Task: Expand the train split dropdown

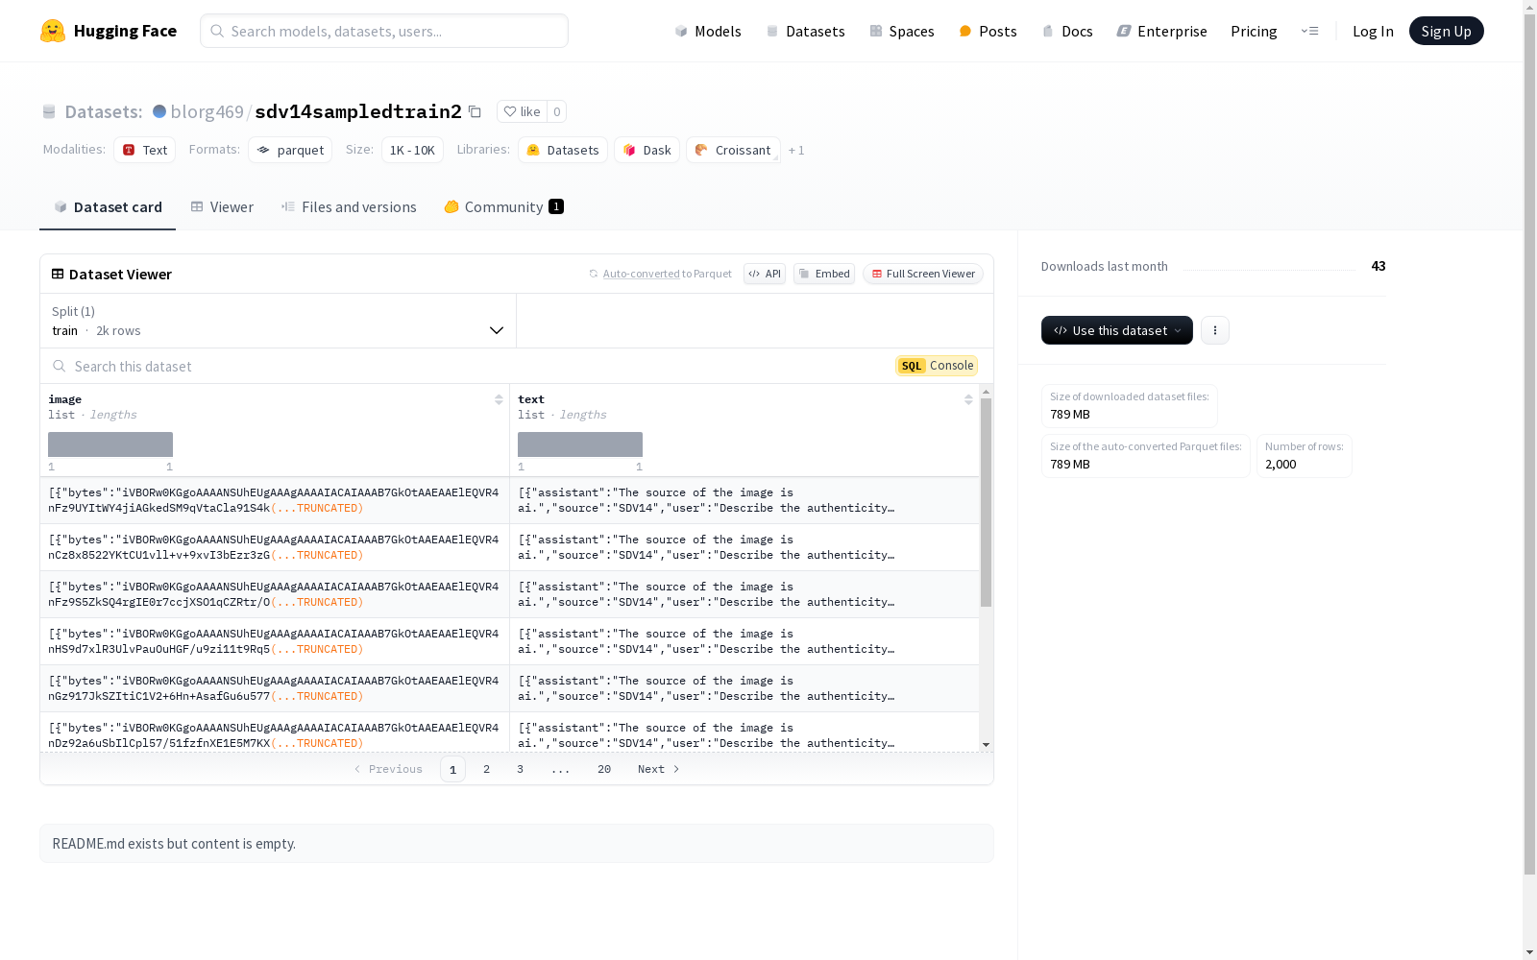Action: 278,321
